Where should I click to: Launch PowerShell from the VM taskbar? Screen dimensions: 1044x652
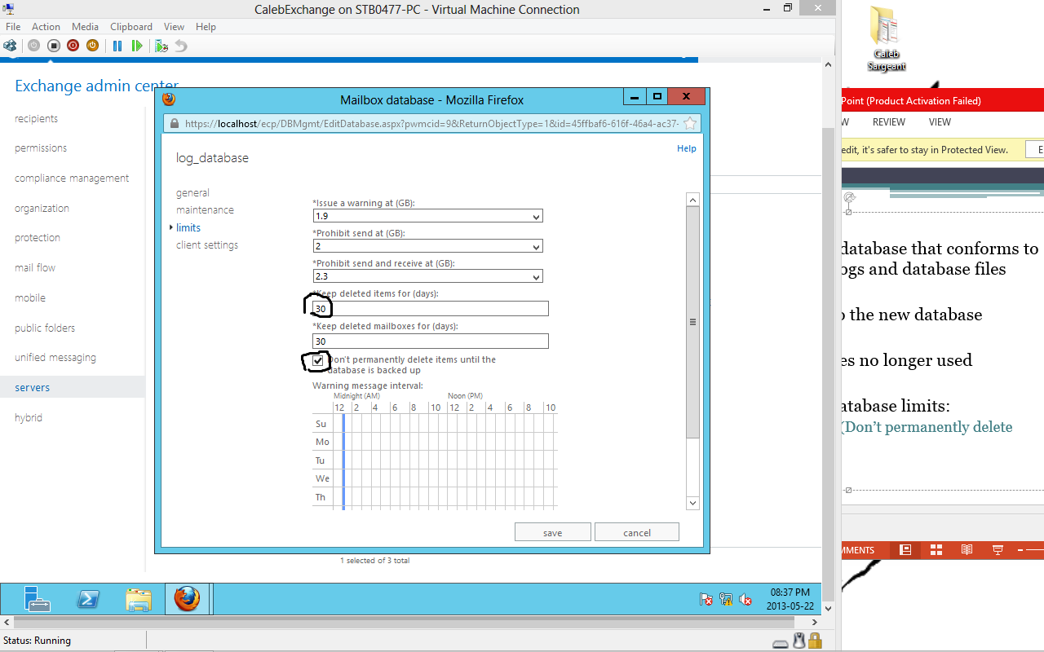click(x=88, y=599)
